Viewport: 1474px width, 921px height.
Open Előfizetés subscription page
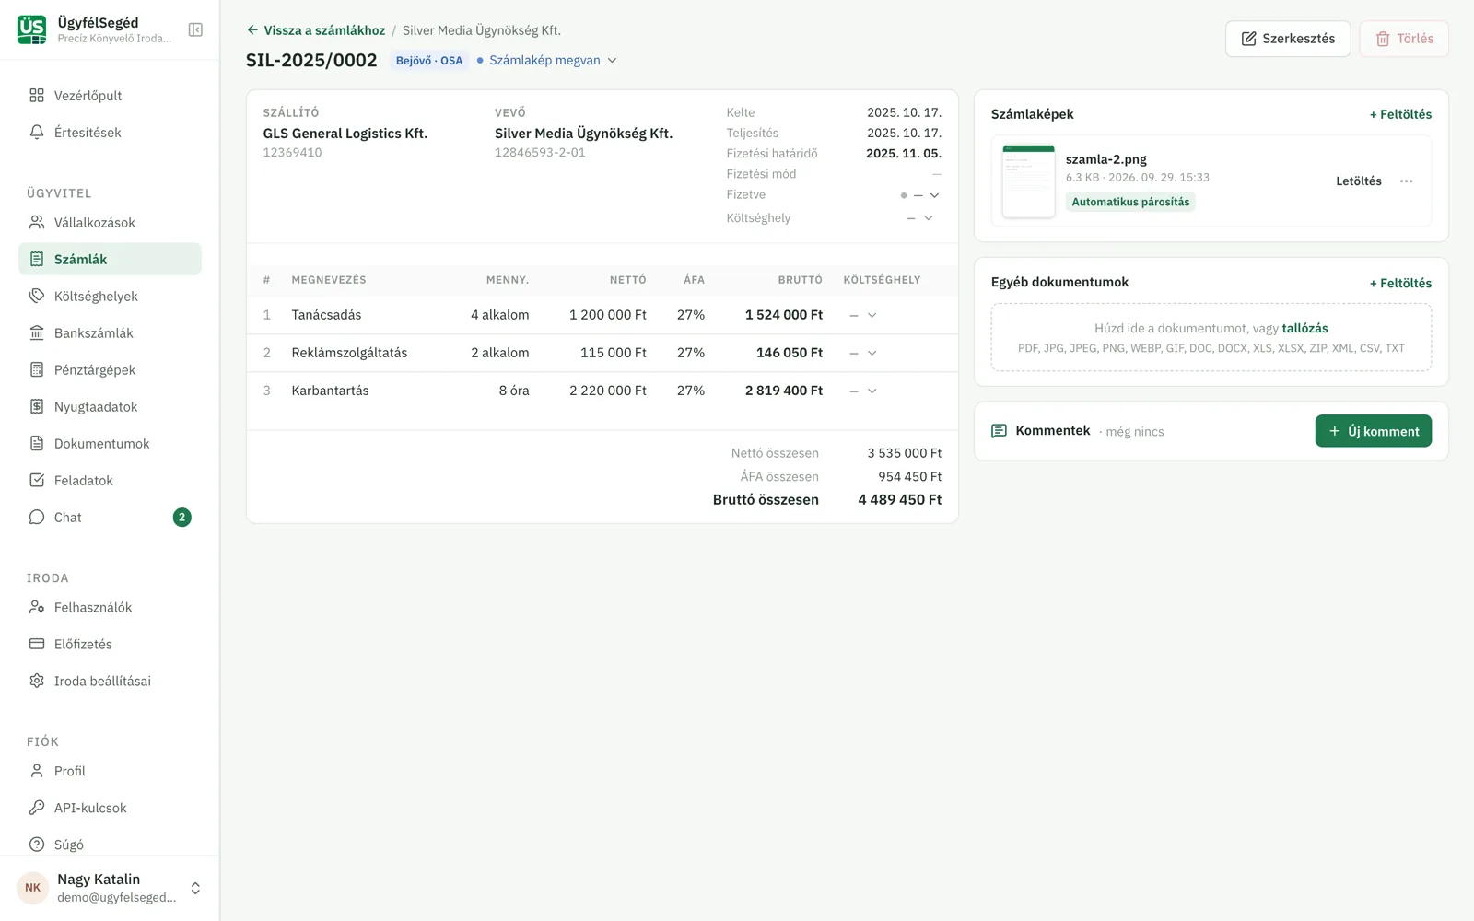110,645
